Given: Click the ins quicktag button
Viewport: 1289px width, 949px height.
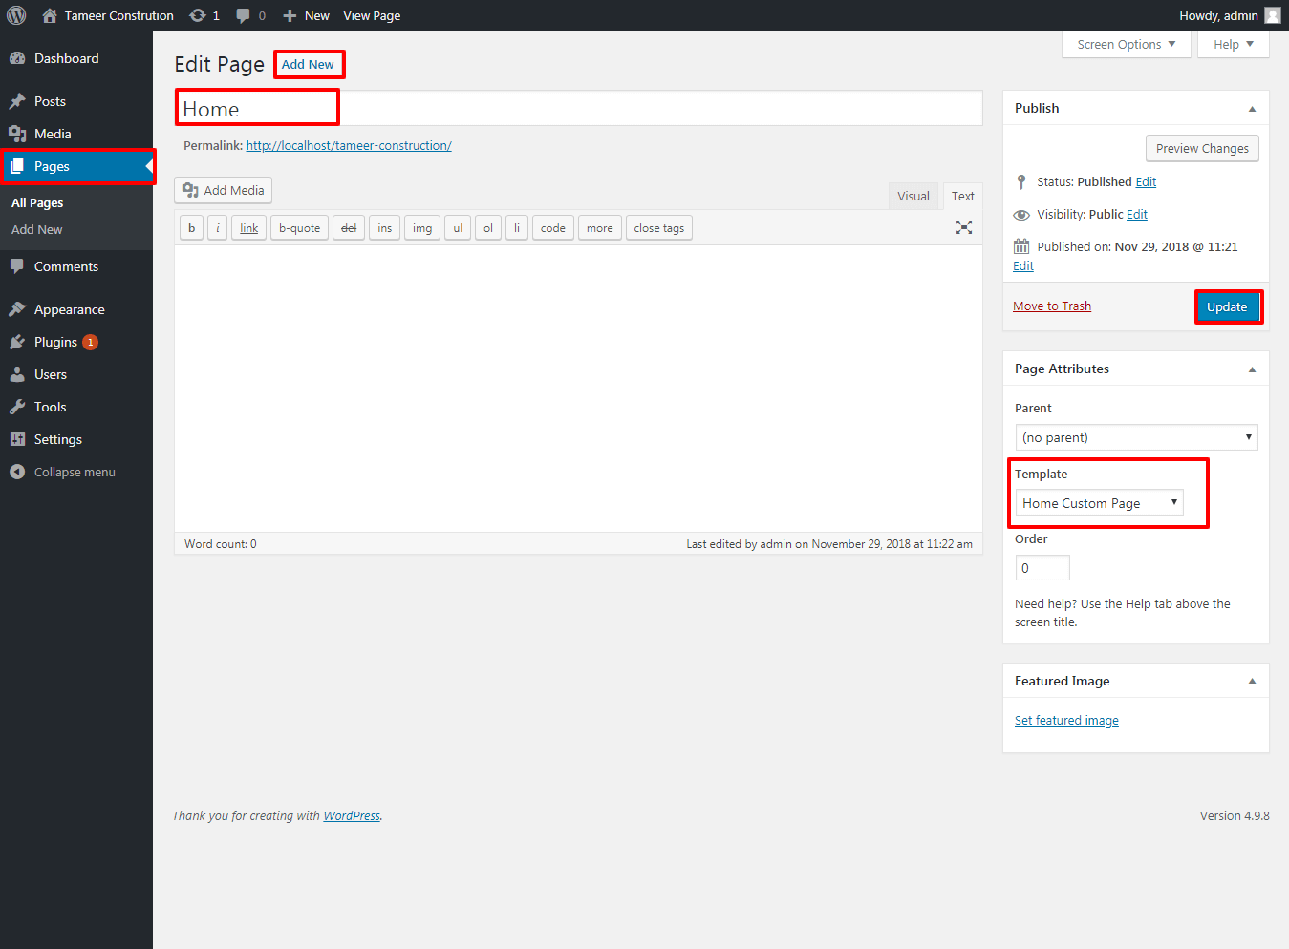Looking at the screenshot, I should click(384, 228).
